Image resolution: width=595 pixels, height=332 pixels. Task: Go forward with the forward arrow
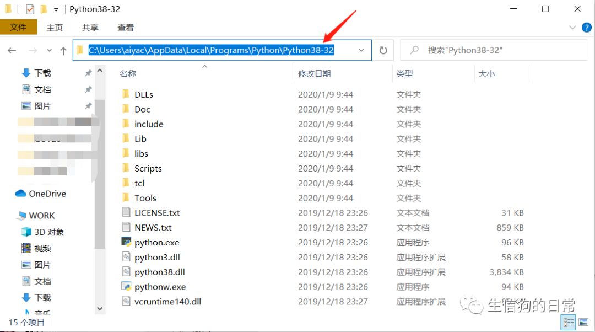(33, 50)
